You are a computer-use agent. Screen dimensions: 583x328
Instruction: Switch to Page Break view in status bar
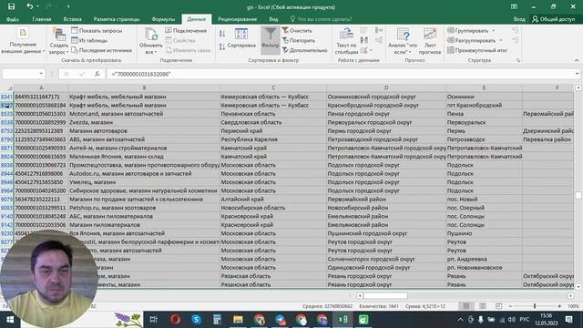tap(498, 306)
